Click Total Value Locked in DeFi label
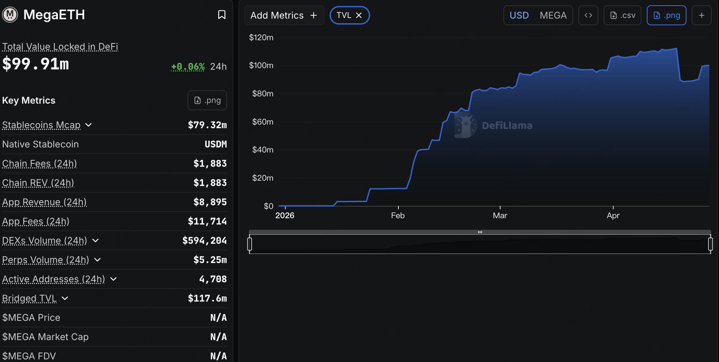The width and height of the screenshot is (719, 362). [x=60, y=46]
